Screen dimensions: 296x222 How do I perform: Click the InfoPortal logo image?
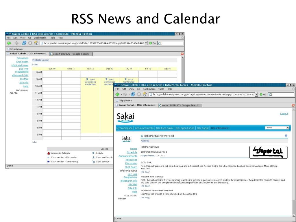(268, 152)
